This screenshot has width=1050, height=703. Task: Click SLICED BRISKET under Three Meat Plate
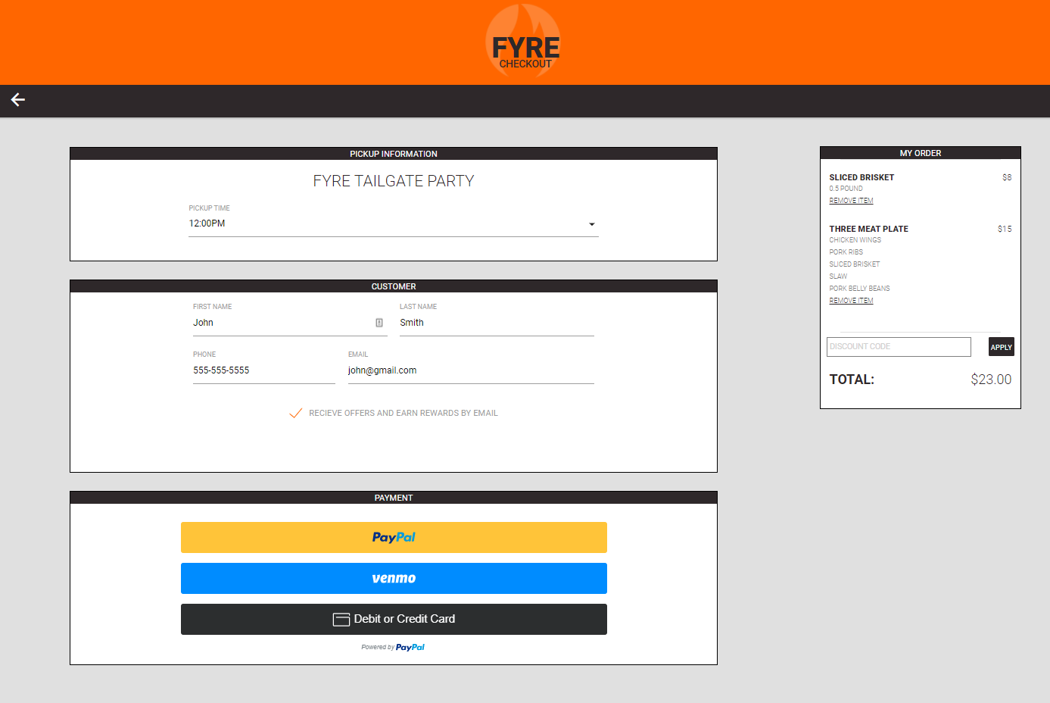(854, 264)
